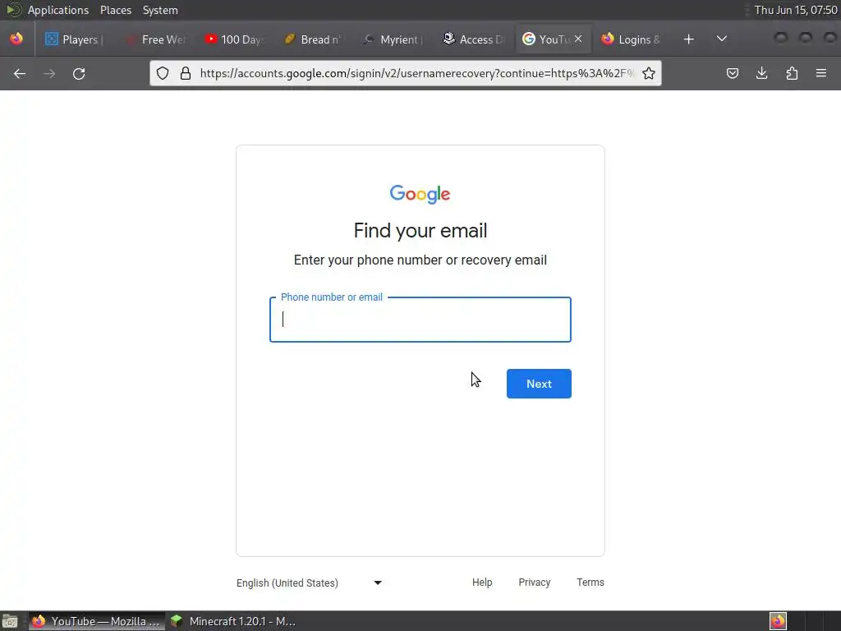Open the tracking protection shield icon
Image resolution: width=841 pixels, height=631 pixels.
point(163,73)
